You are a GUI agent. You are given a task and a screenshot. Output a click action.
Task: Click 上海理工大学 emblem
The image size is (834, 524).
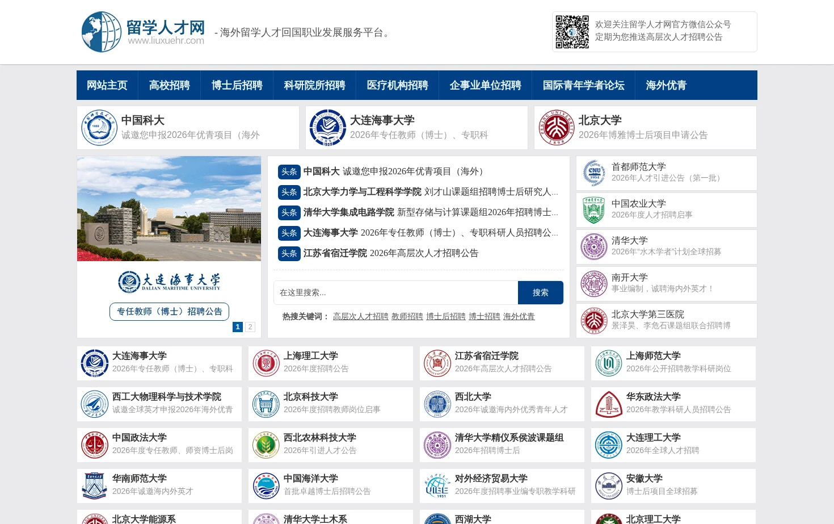pyautogui.click(x=266, y=363)
